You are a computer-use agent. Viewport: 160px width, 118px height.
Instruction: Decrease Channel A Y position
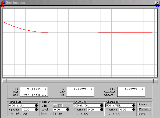click(101, 110)
